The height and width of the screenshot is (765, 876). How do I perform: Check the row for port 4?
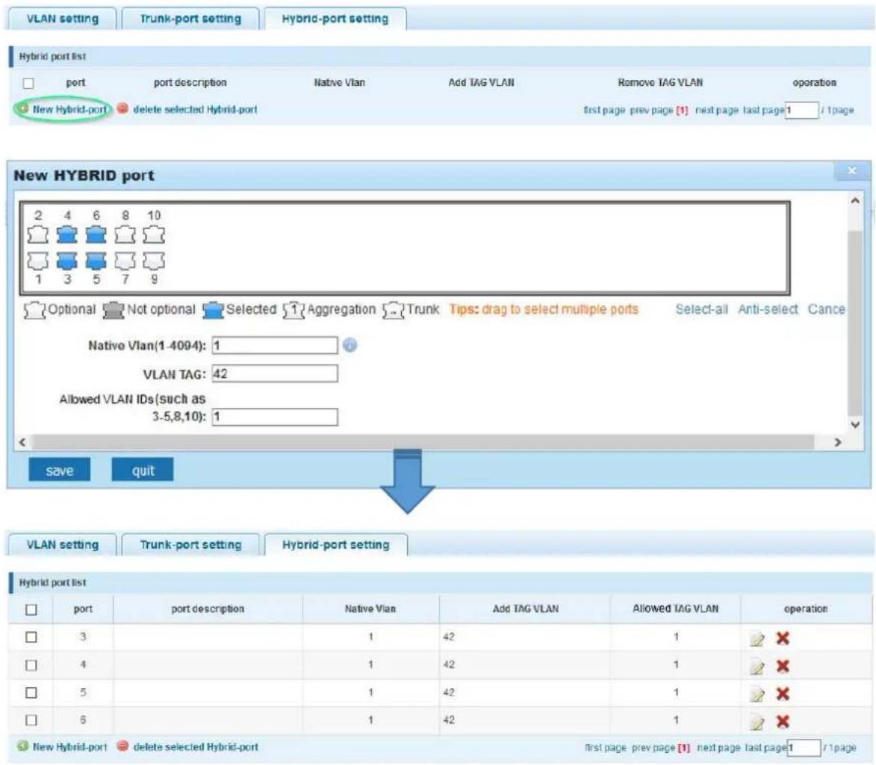pos(31,666)
